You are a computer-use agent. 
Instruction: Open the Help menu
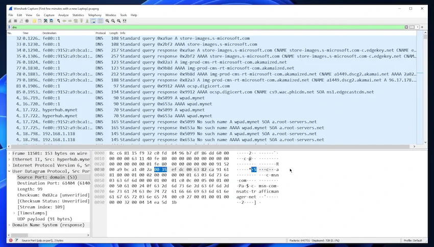click(x=134, y=15)
